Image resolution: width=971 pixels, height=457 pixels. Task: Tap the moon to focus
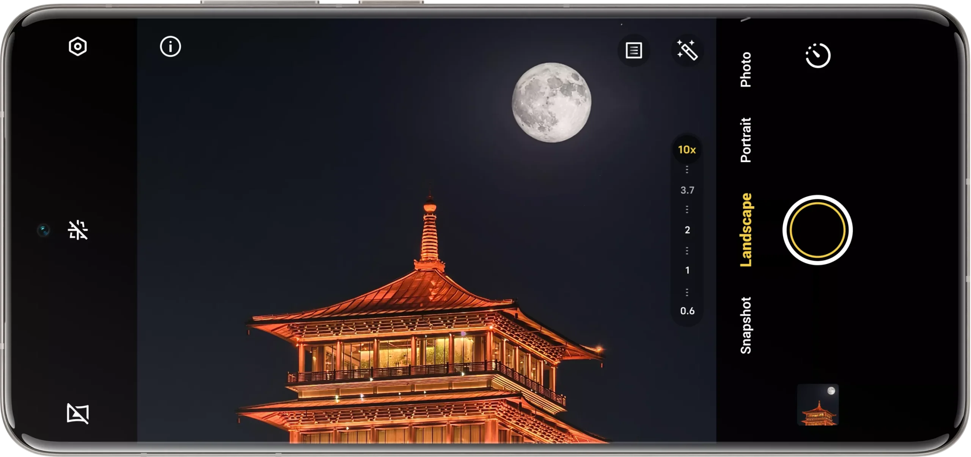tap(551, 102)
